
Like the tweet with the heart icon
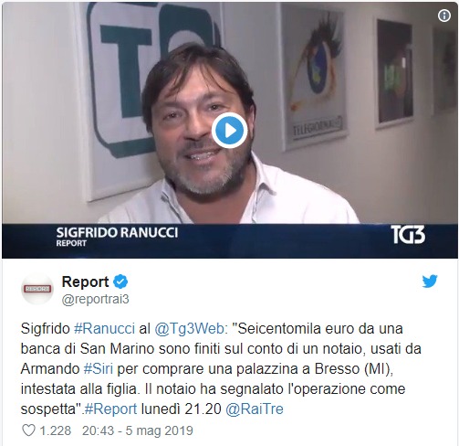coord(29,430)
